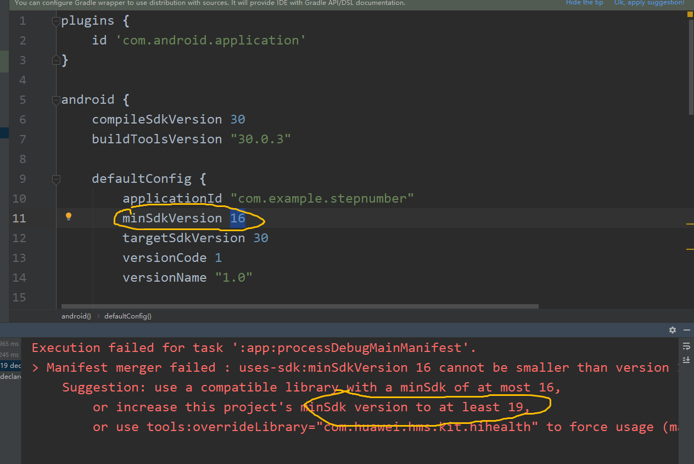Select the defaultConfig{} breadcrumb
The height and width of the screenshot is (464, 694).
coord(128,316)
